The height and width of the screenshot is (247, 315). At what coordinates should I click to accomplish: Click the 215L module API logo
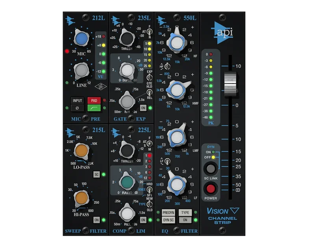pyautogui.click(x=70, y=133)
